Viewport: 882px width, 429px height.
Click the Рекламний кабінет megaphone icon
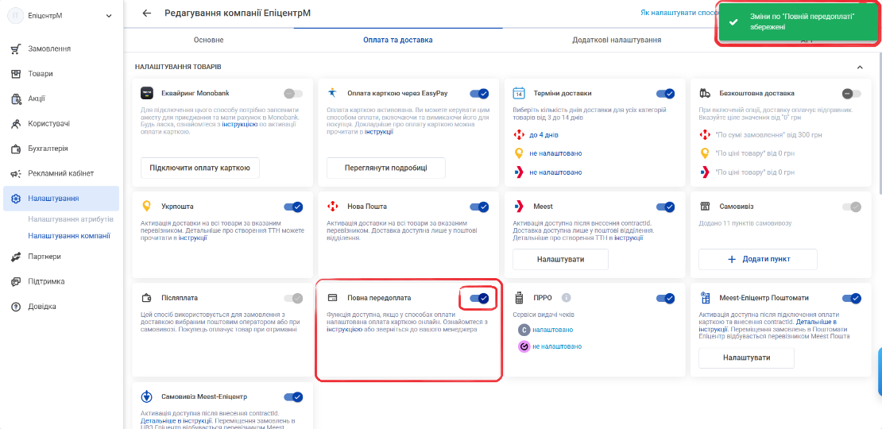click(16, 173)
